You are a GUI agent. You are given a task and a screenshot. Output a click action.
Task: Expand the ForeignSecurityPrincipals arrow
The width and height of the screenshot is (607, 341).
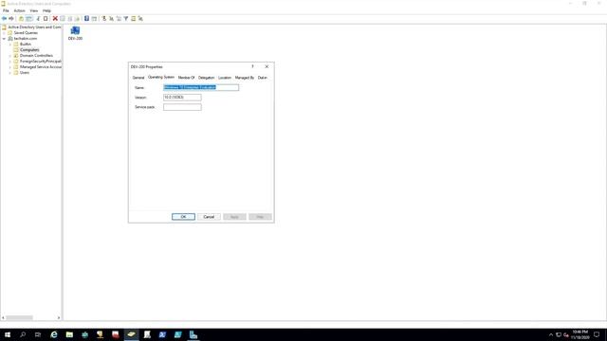(10, 61)
